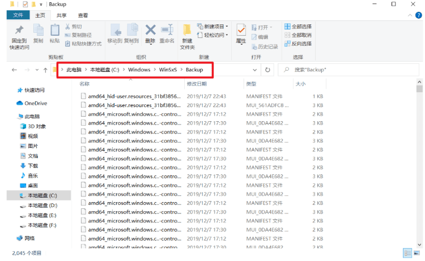Screen dimensions: 425x261
Task: Click the vertical scrollbar down arrow
Action: [x=419, y=245]
